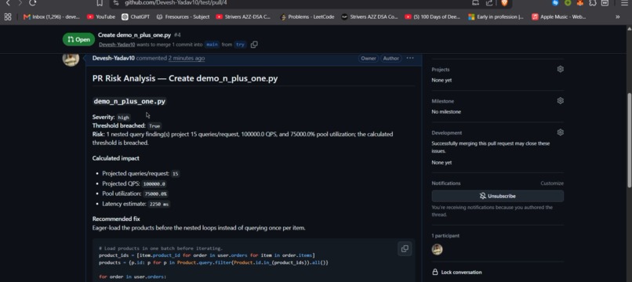Copy the head branch name
This screenshot has width=632, height=282.
click(x=254, y=45)
